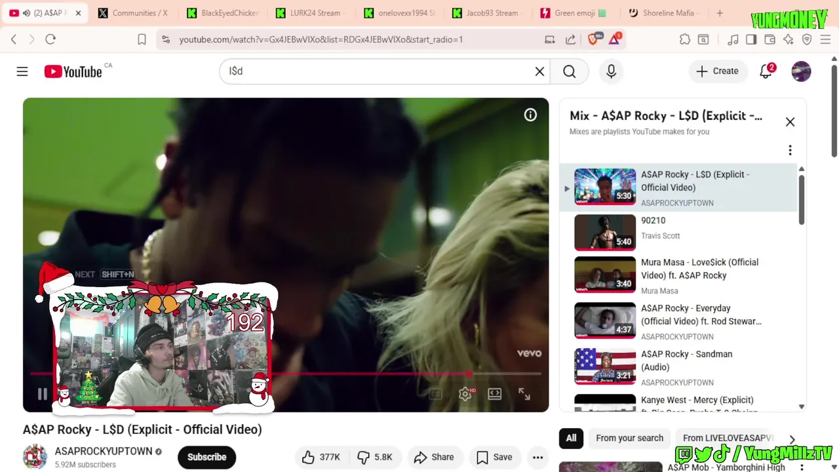Open ASAPROCKYUPTOWN channel name link
839x472 pixels.
pyautogui.click(x=104, y=452)
